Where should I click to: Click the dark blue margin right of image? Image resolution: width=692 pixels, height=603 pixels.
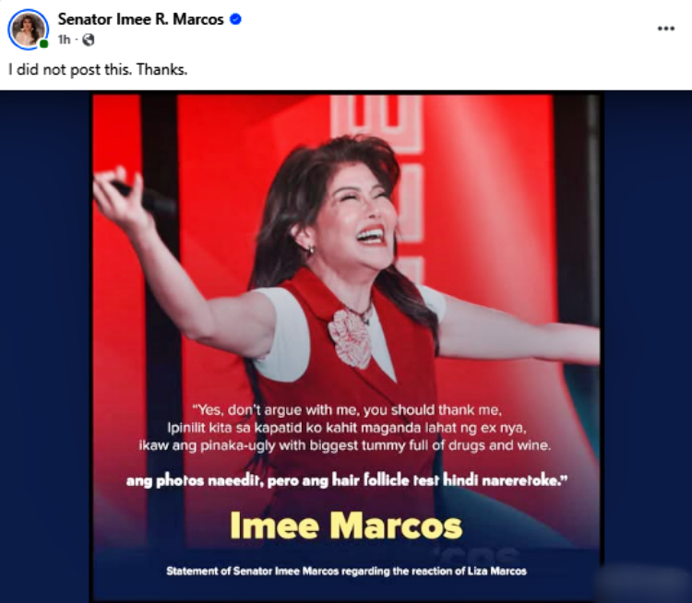[x=648, y=326]
